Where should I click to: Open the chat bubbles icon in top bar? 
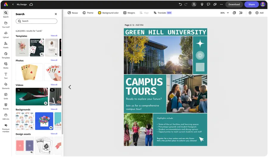(215, 4)
